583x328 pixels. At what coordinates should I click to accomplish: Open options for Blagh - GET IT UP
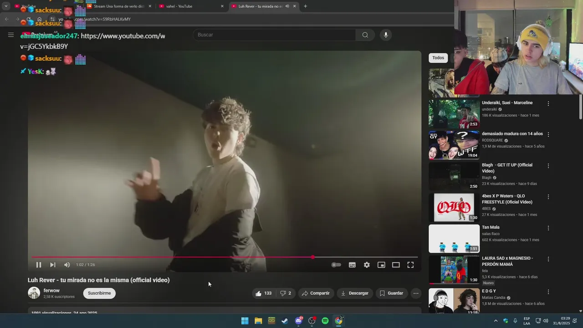548,166
